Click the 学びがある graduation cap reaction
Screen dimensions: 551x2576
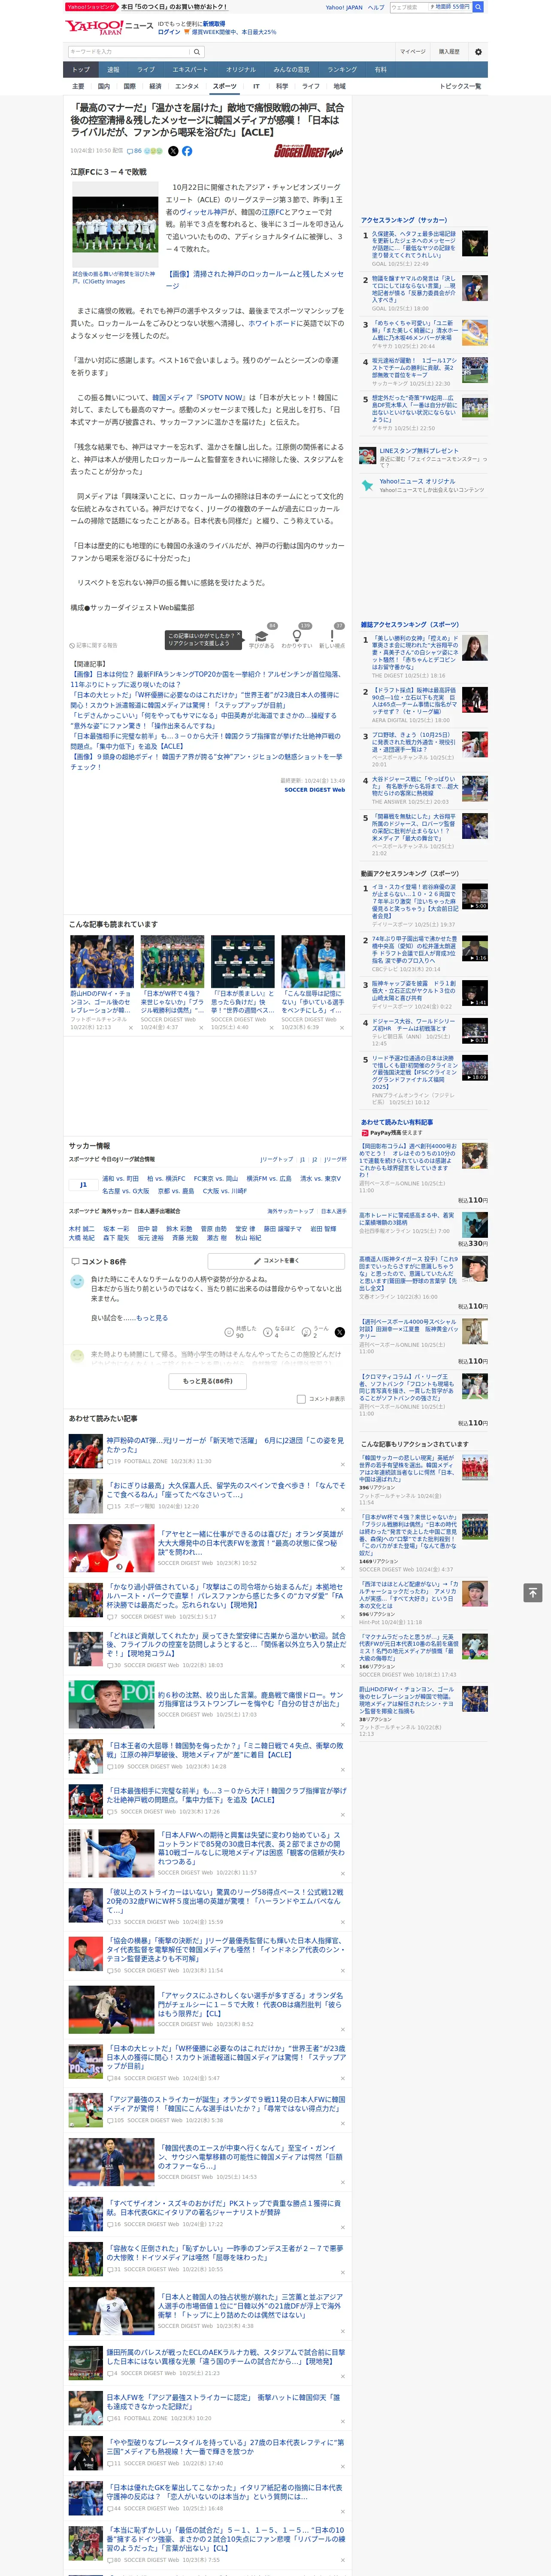pyautogui.click(x=261, y=636)
